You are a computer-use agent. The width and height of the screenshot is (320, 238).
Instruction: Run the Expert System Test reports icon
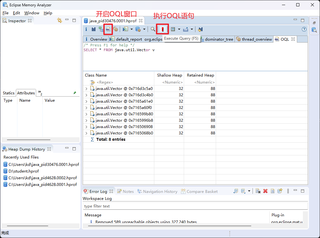(x=125, y=29)
